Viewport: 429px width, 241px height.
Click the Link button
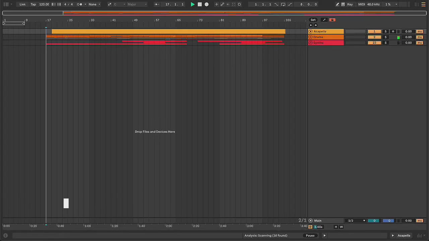click(x=22, y=4)
